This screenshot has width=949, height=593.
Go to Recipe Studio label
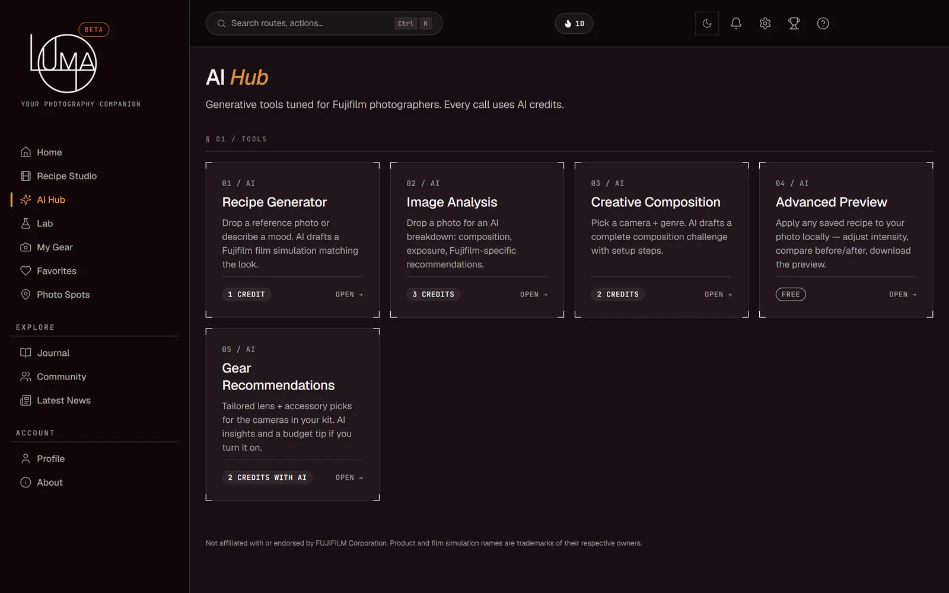[66, 176]
